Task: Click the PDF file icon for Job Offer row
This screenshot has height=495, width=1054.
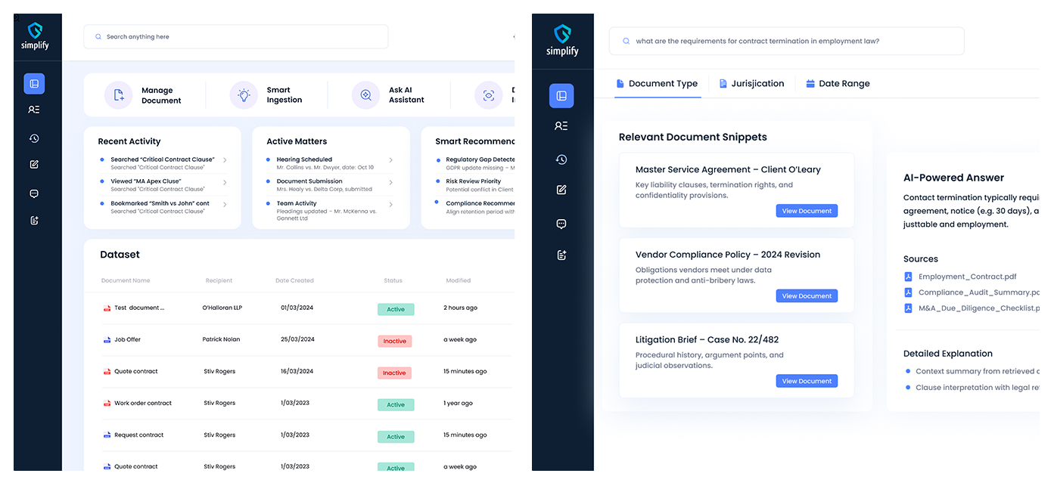Action: click(107, 340)
